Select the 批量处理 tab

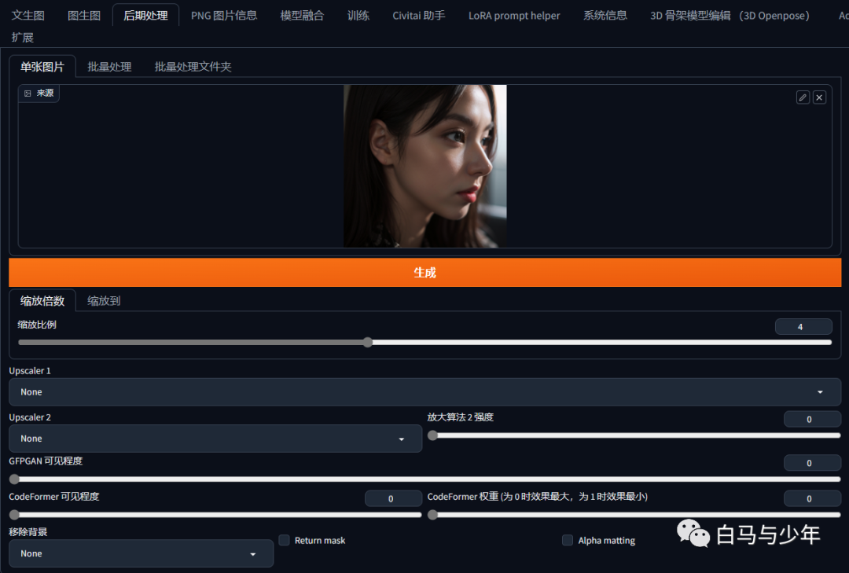click(x=109, y=67)
